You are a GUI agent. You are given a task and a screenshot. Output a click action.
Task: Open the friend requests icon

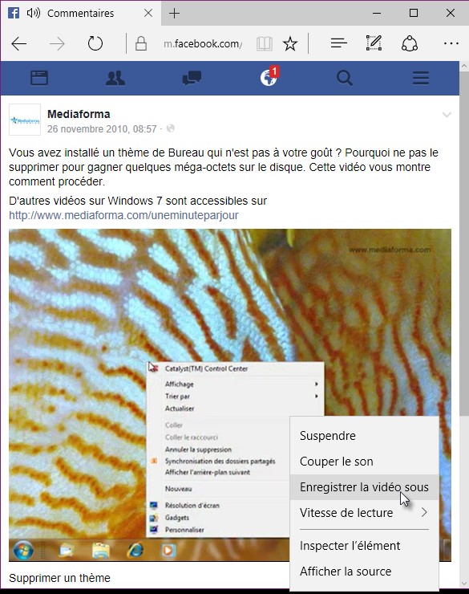point(115,78)
